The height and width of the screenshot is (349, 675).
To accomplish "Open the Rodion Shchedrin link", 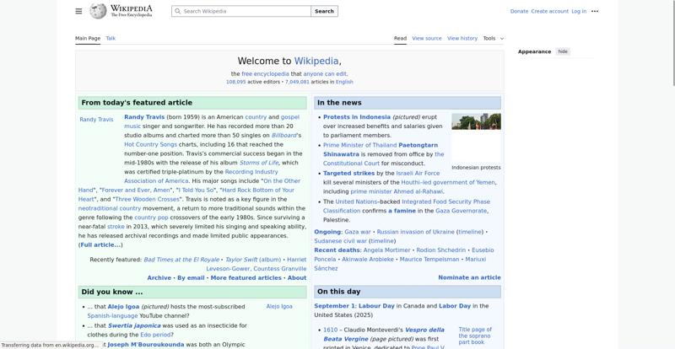I will [440, 250].
